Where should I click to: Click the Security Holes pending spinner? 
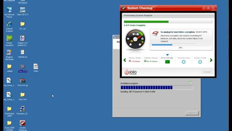coord(184,62)
